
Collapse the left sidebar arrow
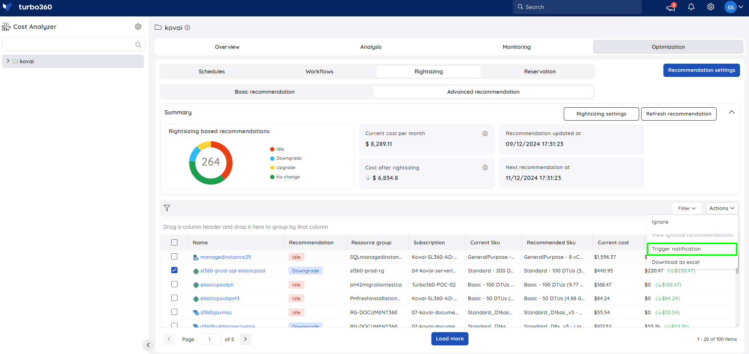[148, 345]
